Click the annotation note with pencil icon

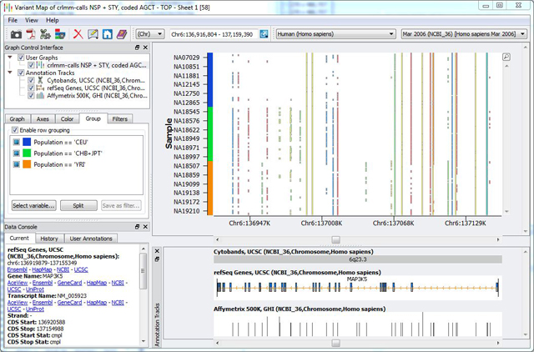point(93,34)
